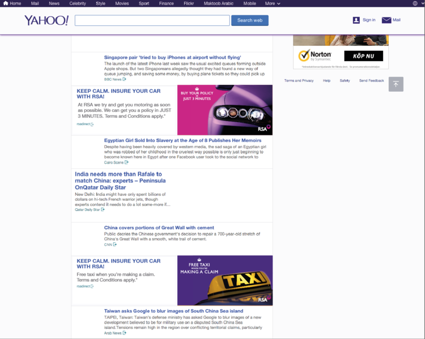425x339 pixels.
Task: Open News in the top navigation bar
Action: [x=54, y=3]
